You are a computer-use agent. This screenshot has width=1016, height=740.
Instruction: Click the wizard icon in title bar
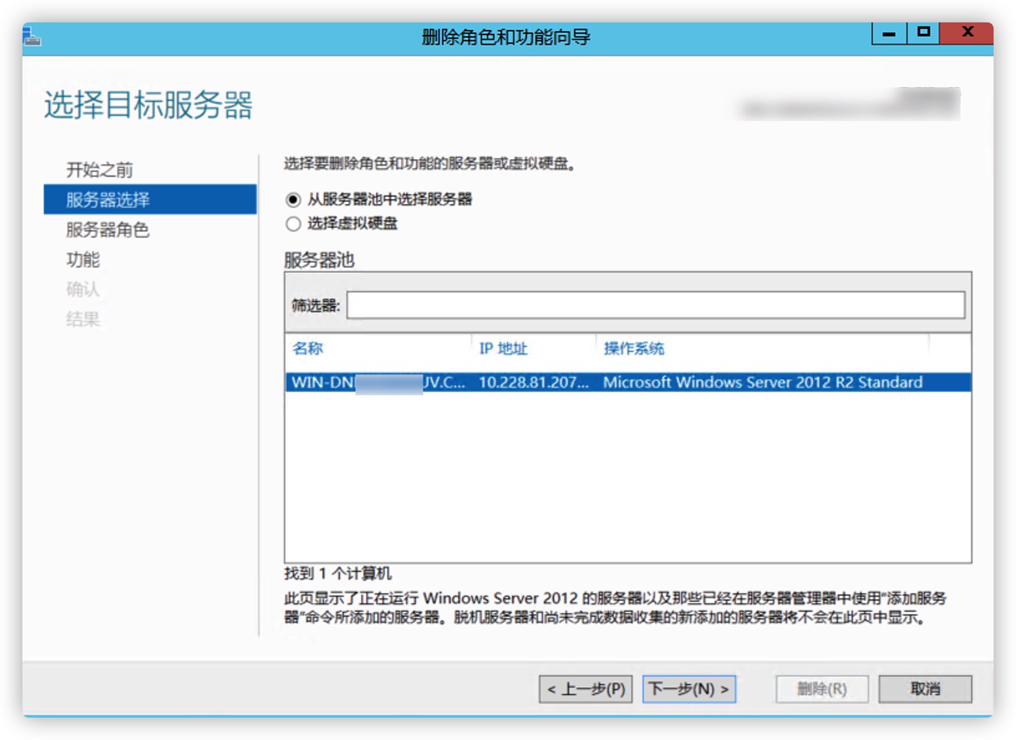(32, 37)
